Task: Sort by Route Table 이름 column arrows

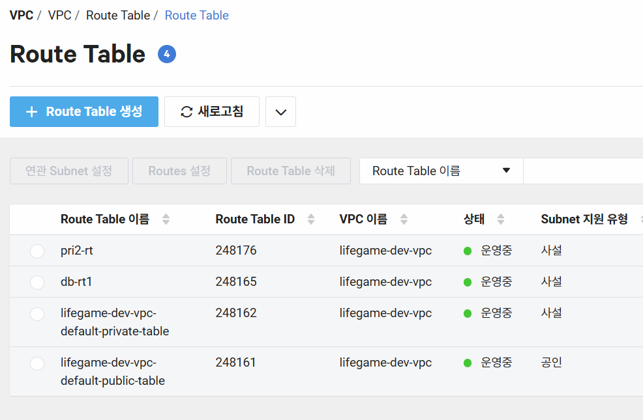Action: tap(166, 219)
